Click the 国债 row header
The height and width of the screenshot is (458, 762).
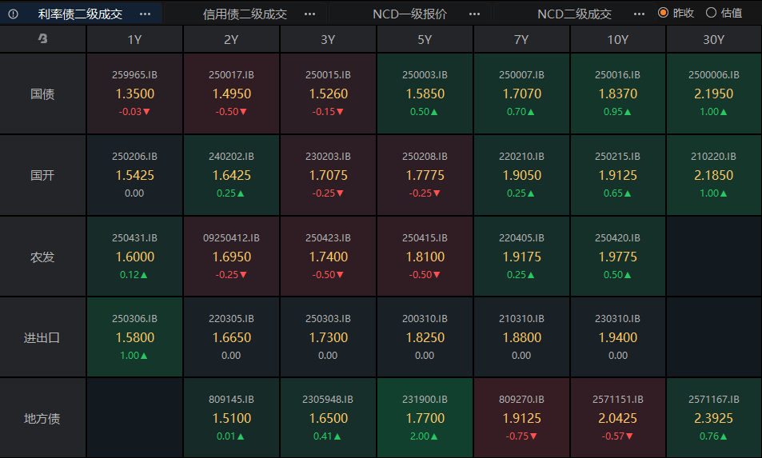[x=42, y=94]
